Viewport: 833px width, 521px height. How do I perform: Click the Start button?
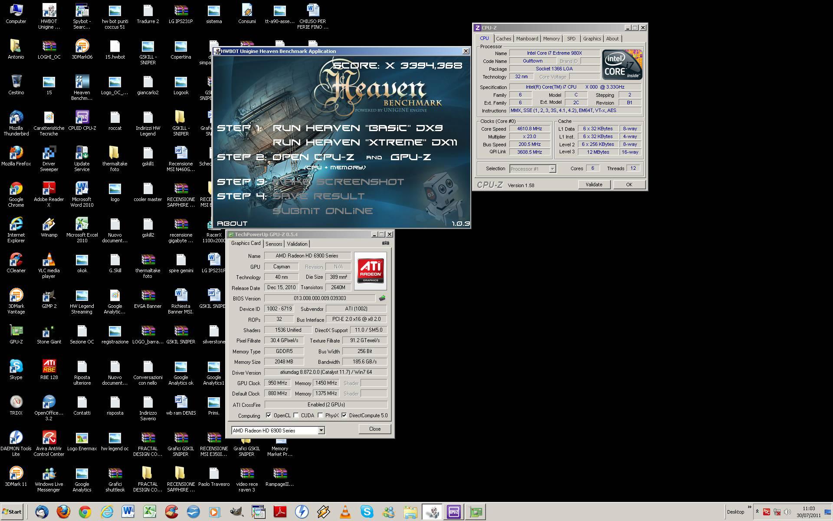coord(12,512)
